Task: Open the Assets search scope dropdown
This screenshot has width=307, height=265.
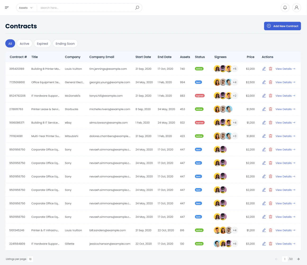Action: (x=26, y=8)
